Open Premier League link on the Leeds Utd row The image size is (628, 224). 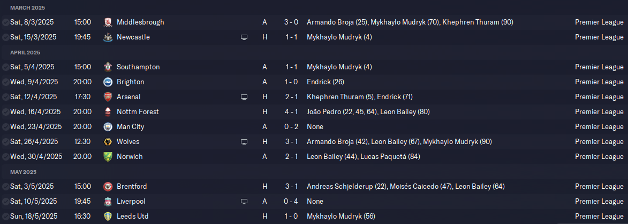[x=599, y=217]
